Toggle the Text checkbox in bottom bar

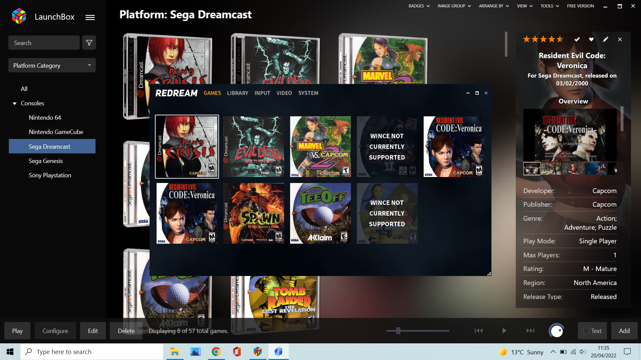pyautogui.click(x=586, y=331)
